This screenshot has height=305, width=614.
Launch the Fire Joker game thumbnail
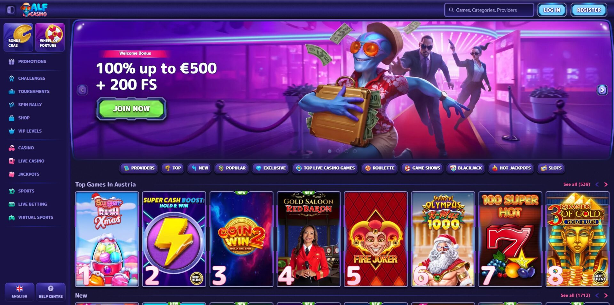(x=376, y=239)
